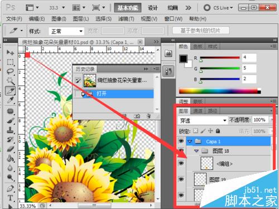Toggle visibility of 图层 19 layer

pyautogui.click(x=181, y=179)
